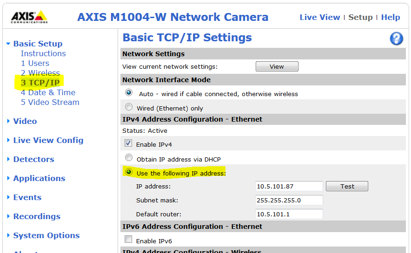Expand the Detectors section arrow
This screenshot has width=411, height=253.
(x=9, y=159)
